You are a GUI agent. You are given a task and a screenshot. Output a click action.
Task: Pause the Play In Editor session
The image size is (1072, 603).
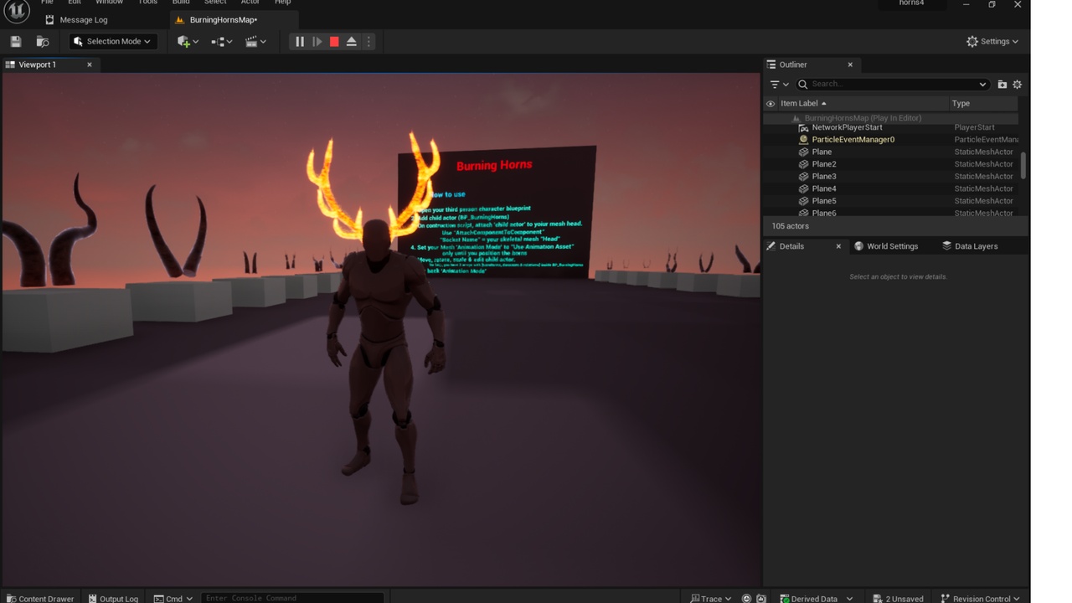pos(300,41)
